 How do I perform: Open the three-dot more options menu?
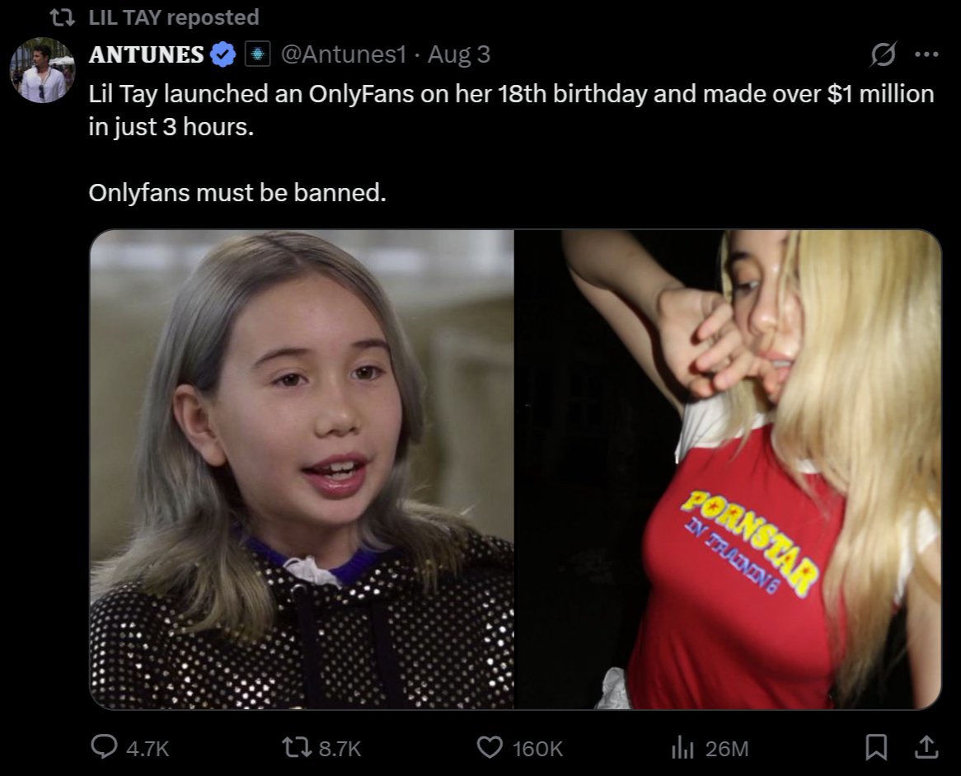click(x=926, y=54)
